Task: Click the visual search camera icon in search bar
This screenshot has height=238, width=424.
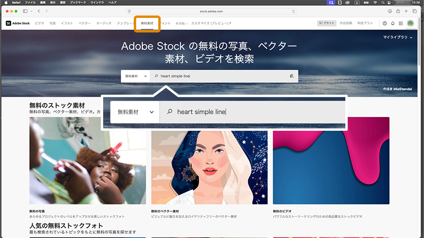Action: coord(292,76)
